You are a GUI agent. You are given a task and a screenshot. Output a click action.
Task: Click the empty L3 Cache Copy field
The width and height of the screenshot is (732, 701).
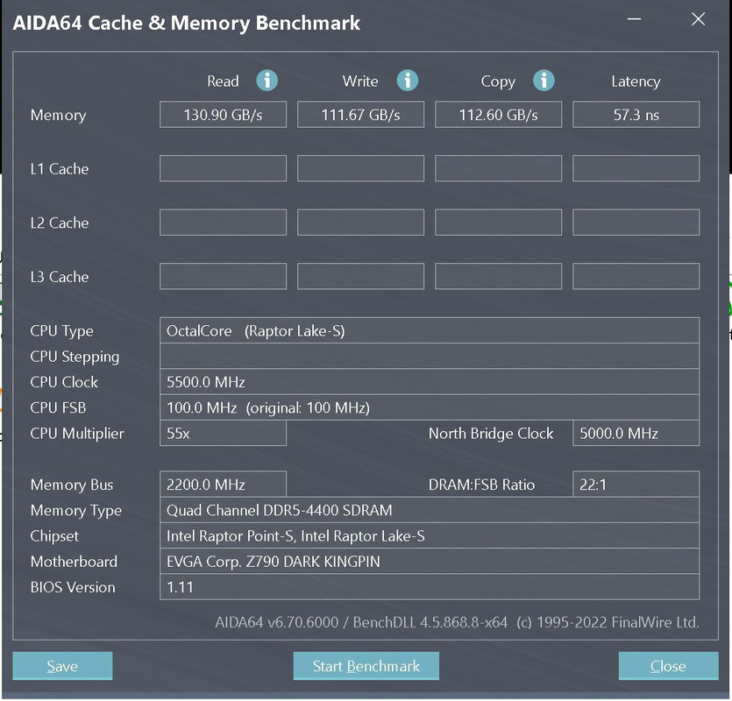pos(498,276)
